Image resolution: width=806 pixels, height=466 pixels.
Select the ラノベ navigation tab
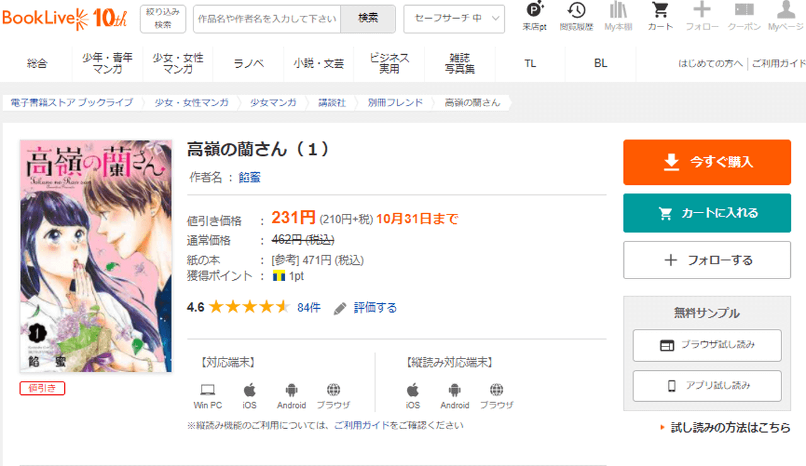click(x=249, y=64)
